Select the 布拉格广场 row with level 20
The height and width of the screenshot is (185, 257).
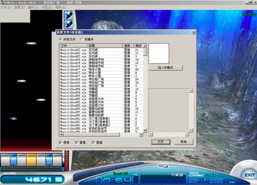tap(101, 79)
